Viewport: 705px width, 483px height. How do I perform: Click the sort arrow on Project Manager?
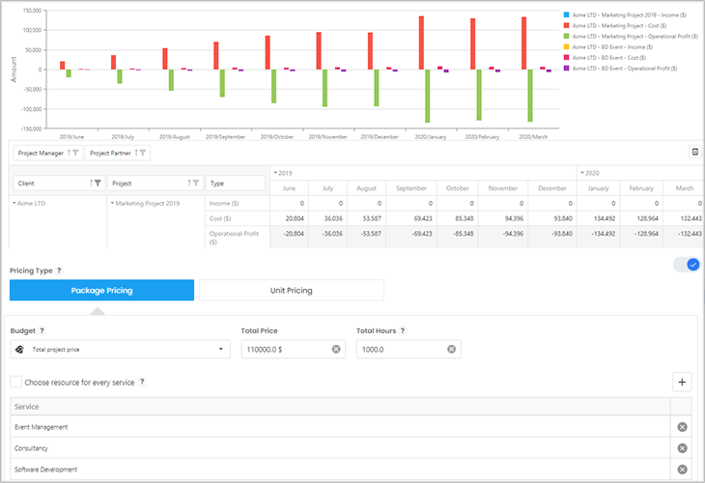69,153
